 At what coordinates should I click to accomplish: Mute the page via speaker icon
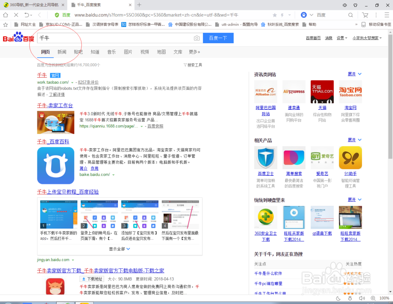pos(362,299)
